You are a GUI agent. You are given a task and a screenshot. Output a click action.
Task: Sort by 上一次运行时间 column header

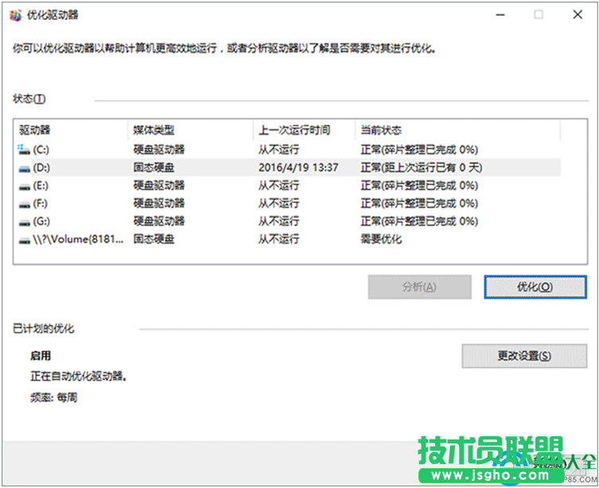coord(305,130)
